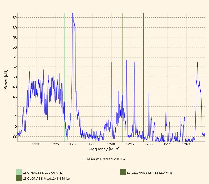Screen dimensions: 209x184
Task: Click the 1220 tick label on the frequency axis
Action: (x=36, y=144)
